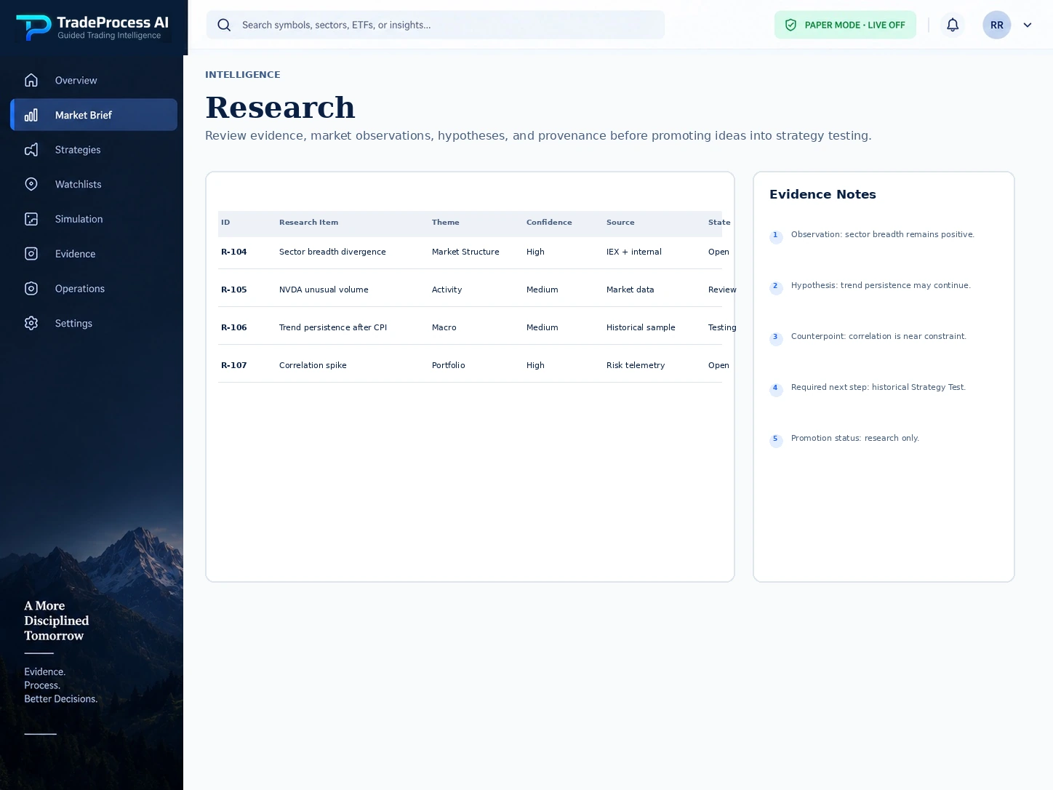The height and width of the screenshot is (790, 1053).
Task: Go to Strategies section
Action: click(94, 150)
